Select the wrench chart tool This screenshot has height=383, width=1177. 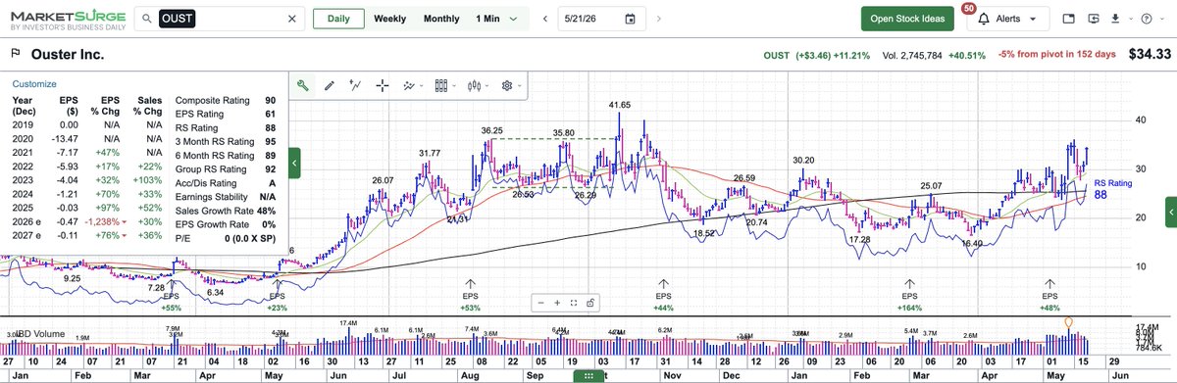click(303, 85)
